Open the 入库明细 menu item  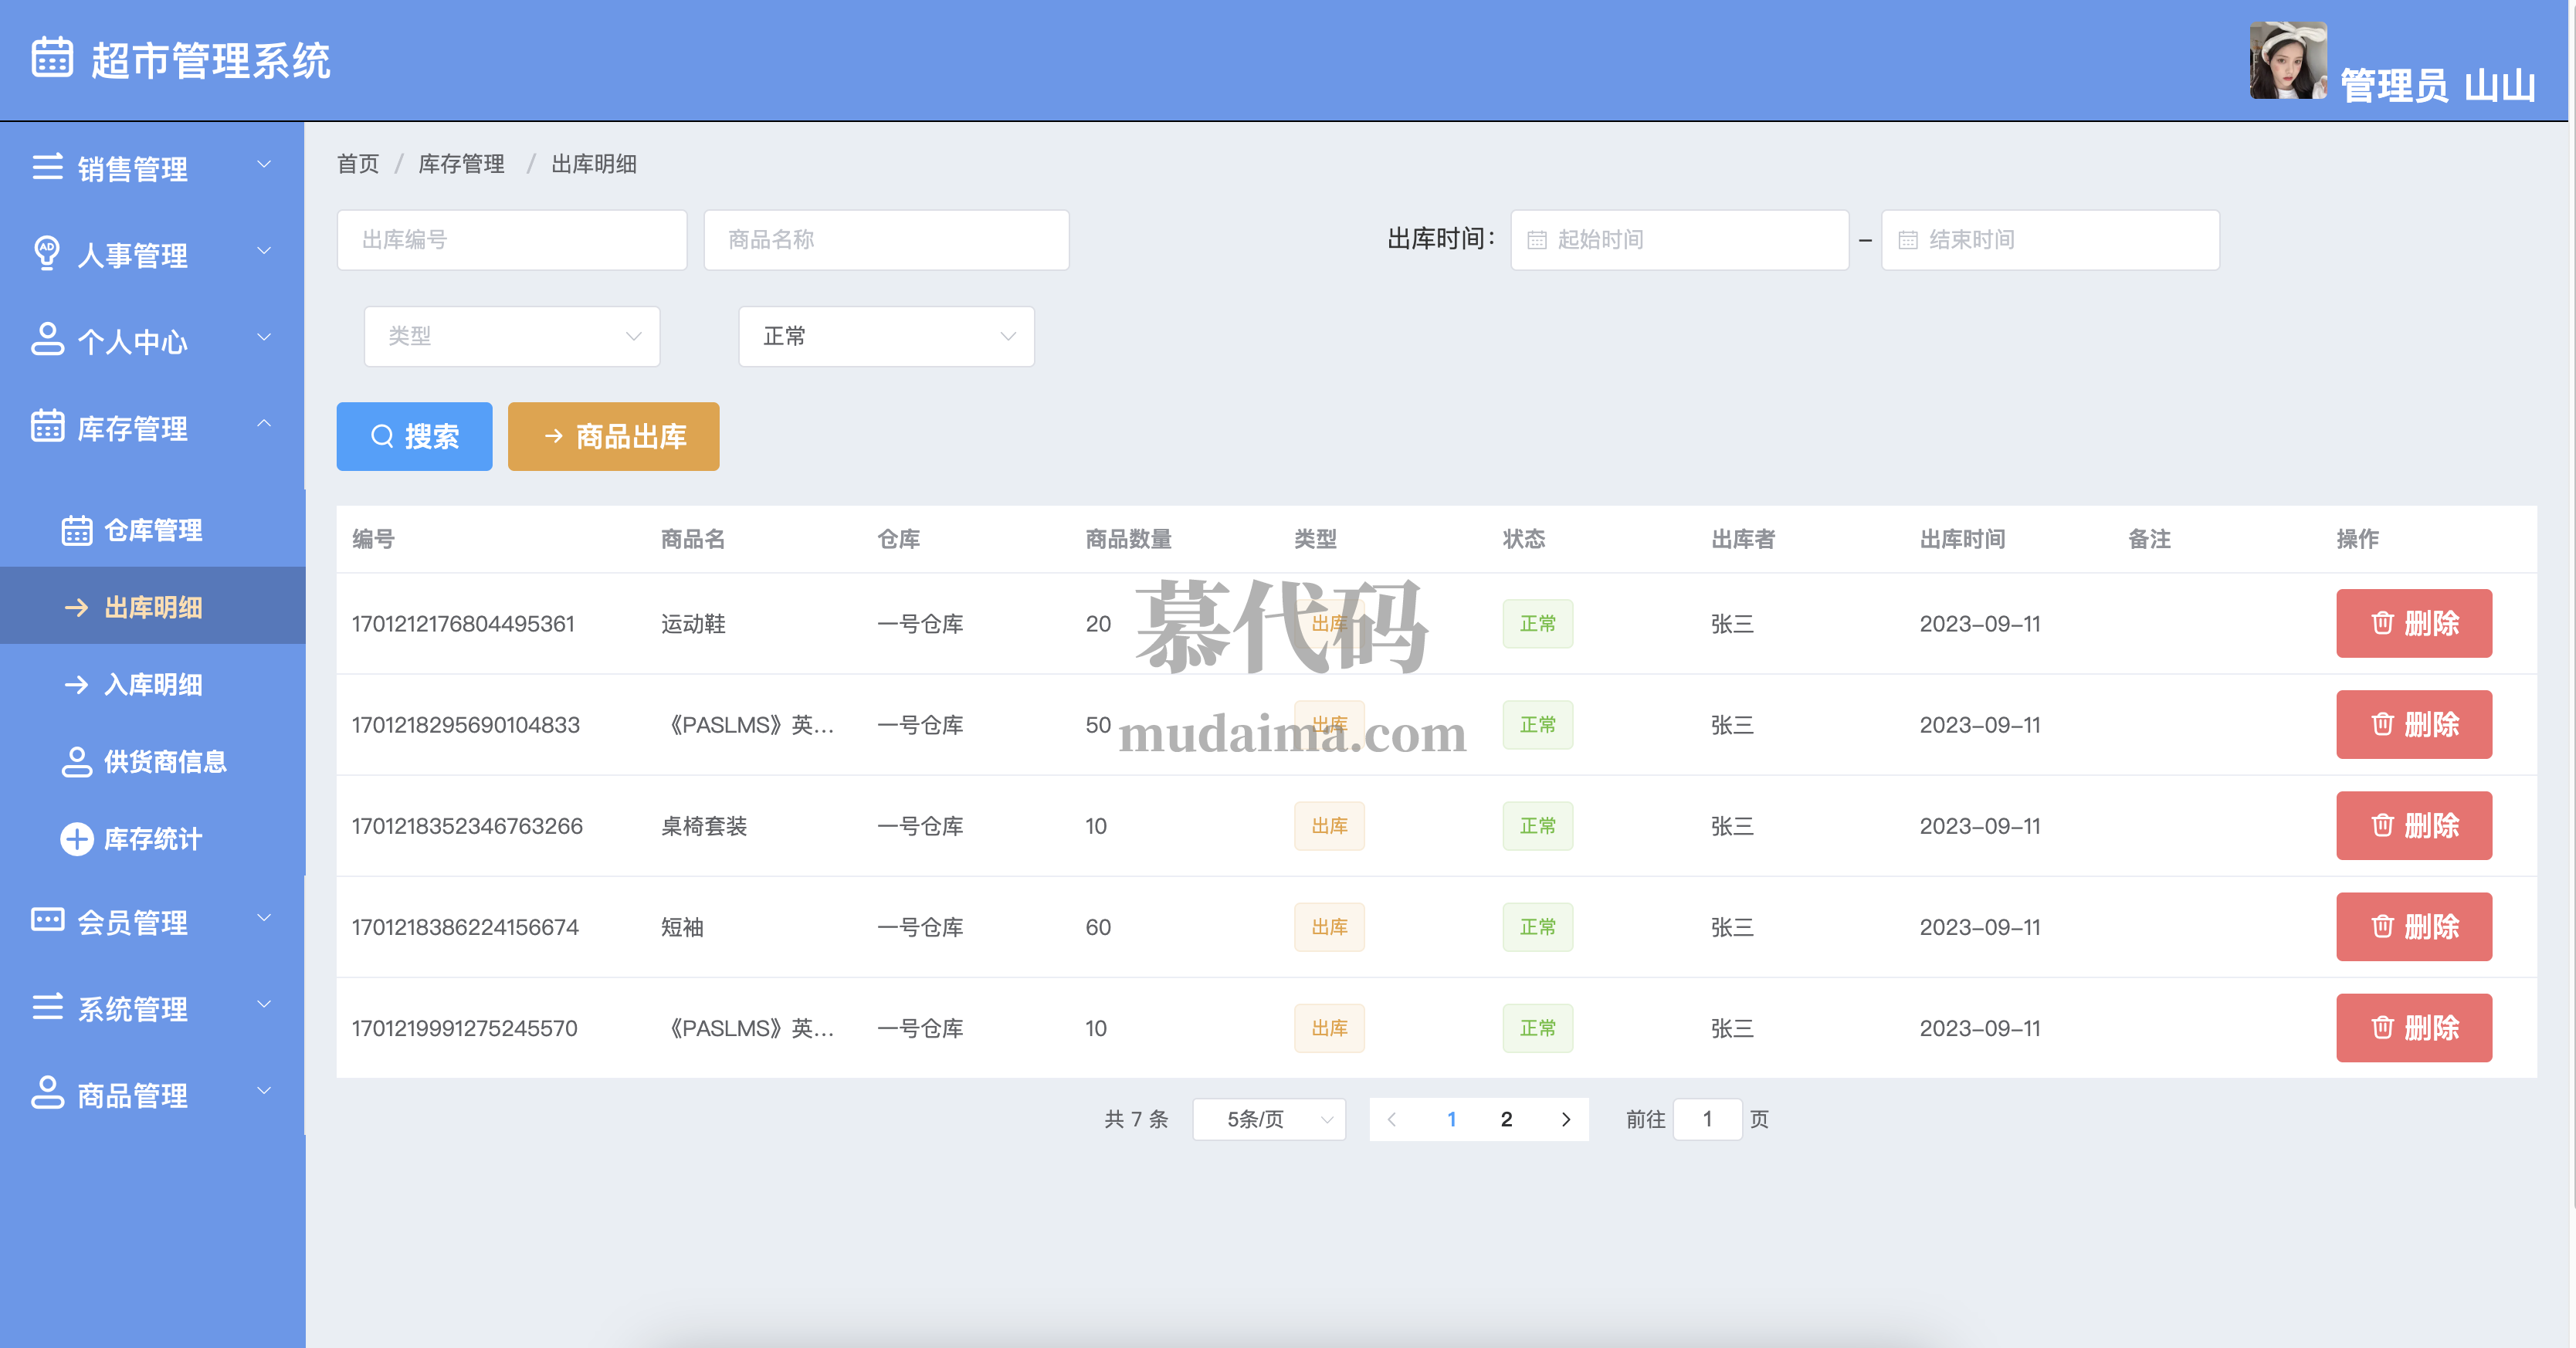[152, 684]
